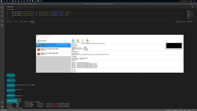Click the Windows Start button

[x=1, y=1]
